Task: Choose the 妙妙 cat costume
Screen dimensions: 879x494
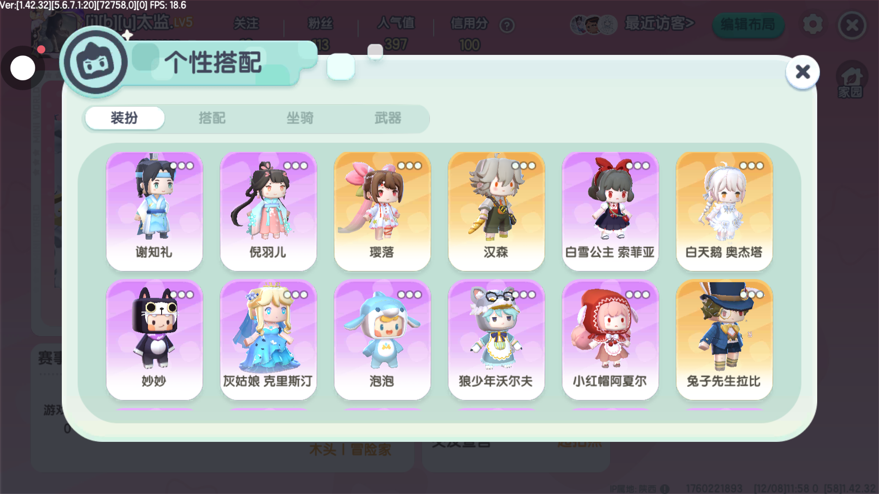Action: 154,340
